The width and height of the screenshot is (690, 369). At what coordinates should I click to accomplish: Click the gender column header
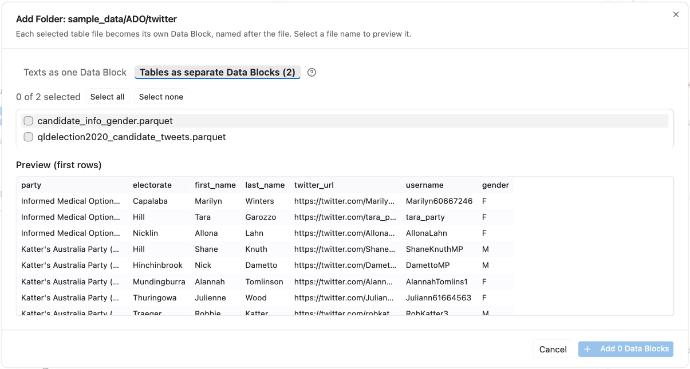pos(495,185)
